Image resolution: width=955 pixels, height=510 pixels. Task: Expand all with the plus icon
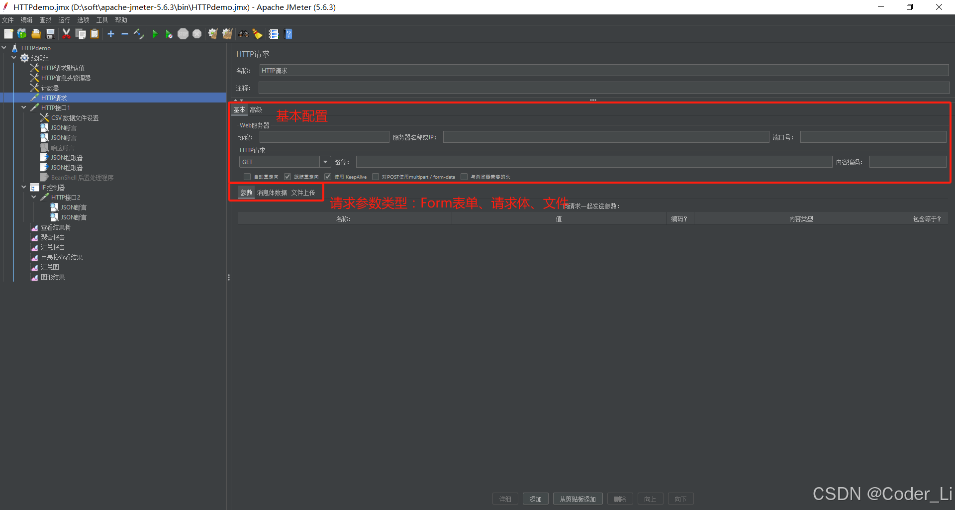(x=111, y=34)
